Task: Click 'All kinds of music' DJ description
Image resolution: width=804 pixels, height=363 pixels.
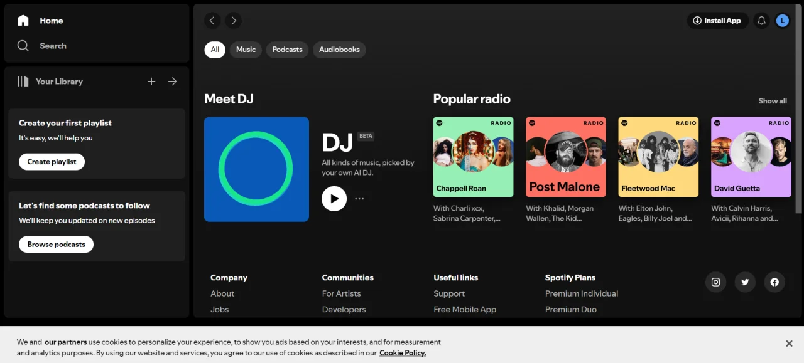Action: [368, 167]
